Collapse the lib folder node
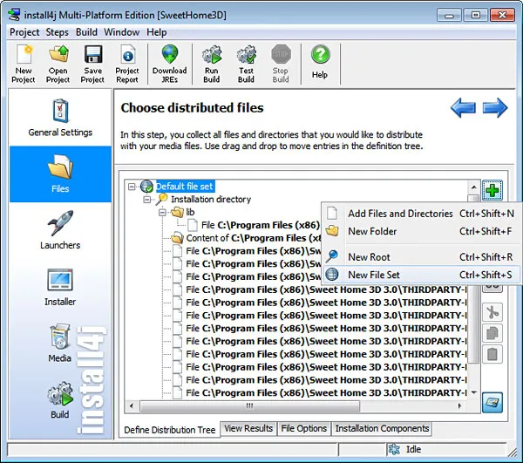 162,213
